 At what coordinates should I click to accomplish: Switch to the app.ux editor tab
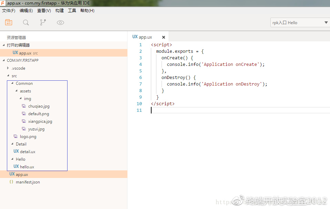(x=148, y=37)
